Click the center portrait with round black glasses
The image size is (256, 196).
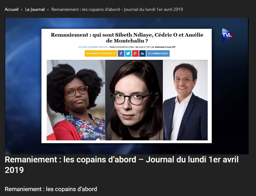point(134,100)
